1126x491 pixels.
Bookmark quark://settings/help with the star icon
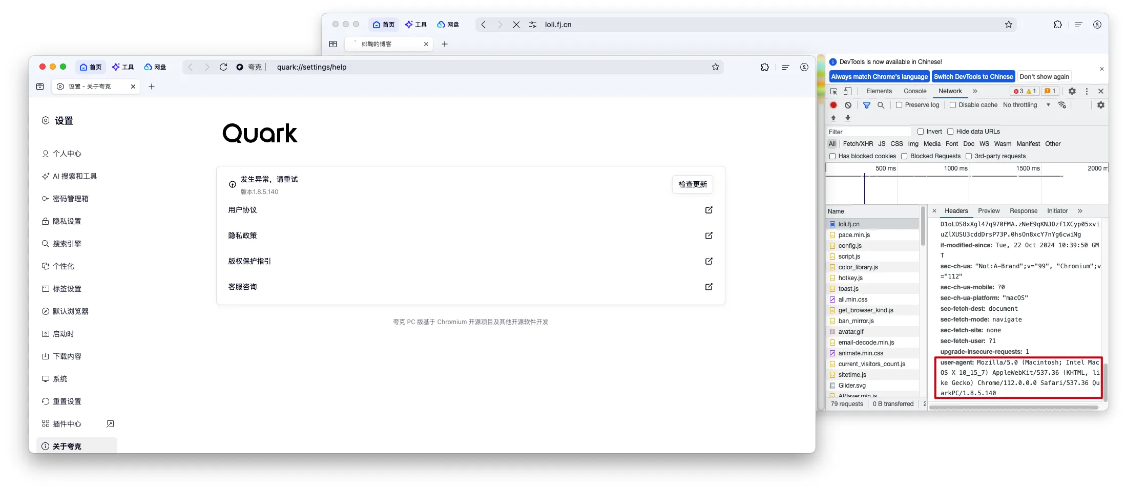tap(716, 67)
